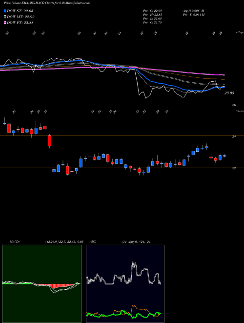
Task: Select the 'DOW PT: 23.88' legend text
Action: coord(20,23)
